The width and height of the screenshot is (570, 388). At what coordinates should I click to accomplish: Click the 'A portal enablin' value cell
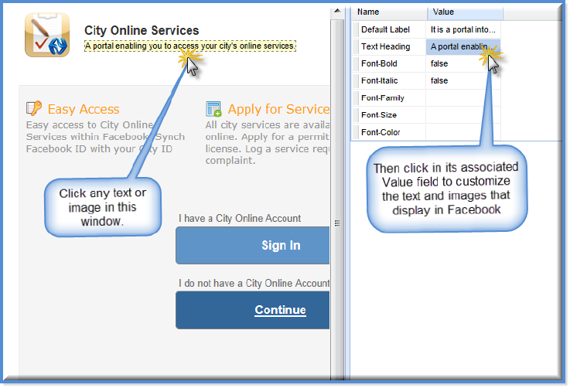click(463, 46)
